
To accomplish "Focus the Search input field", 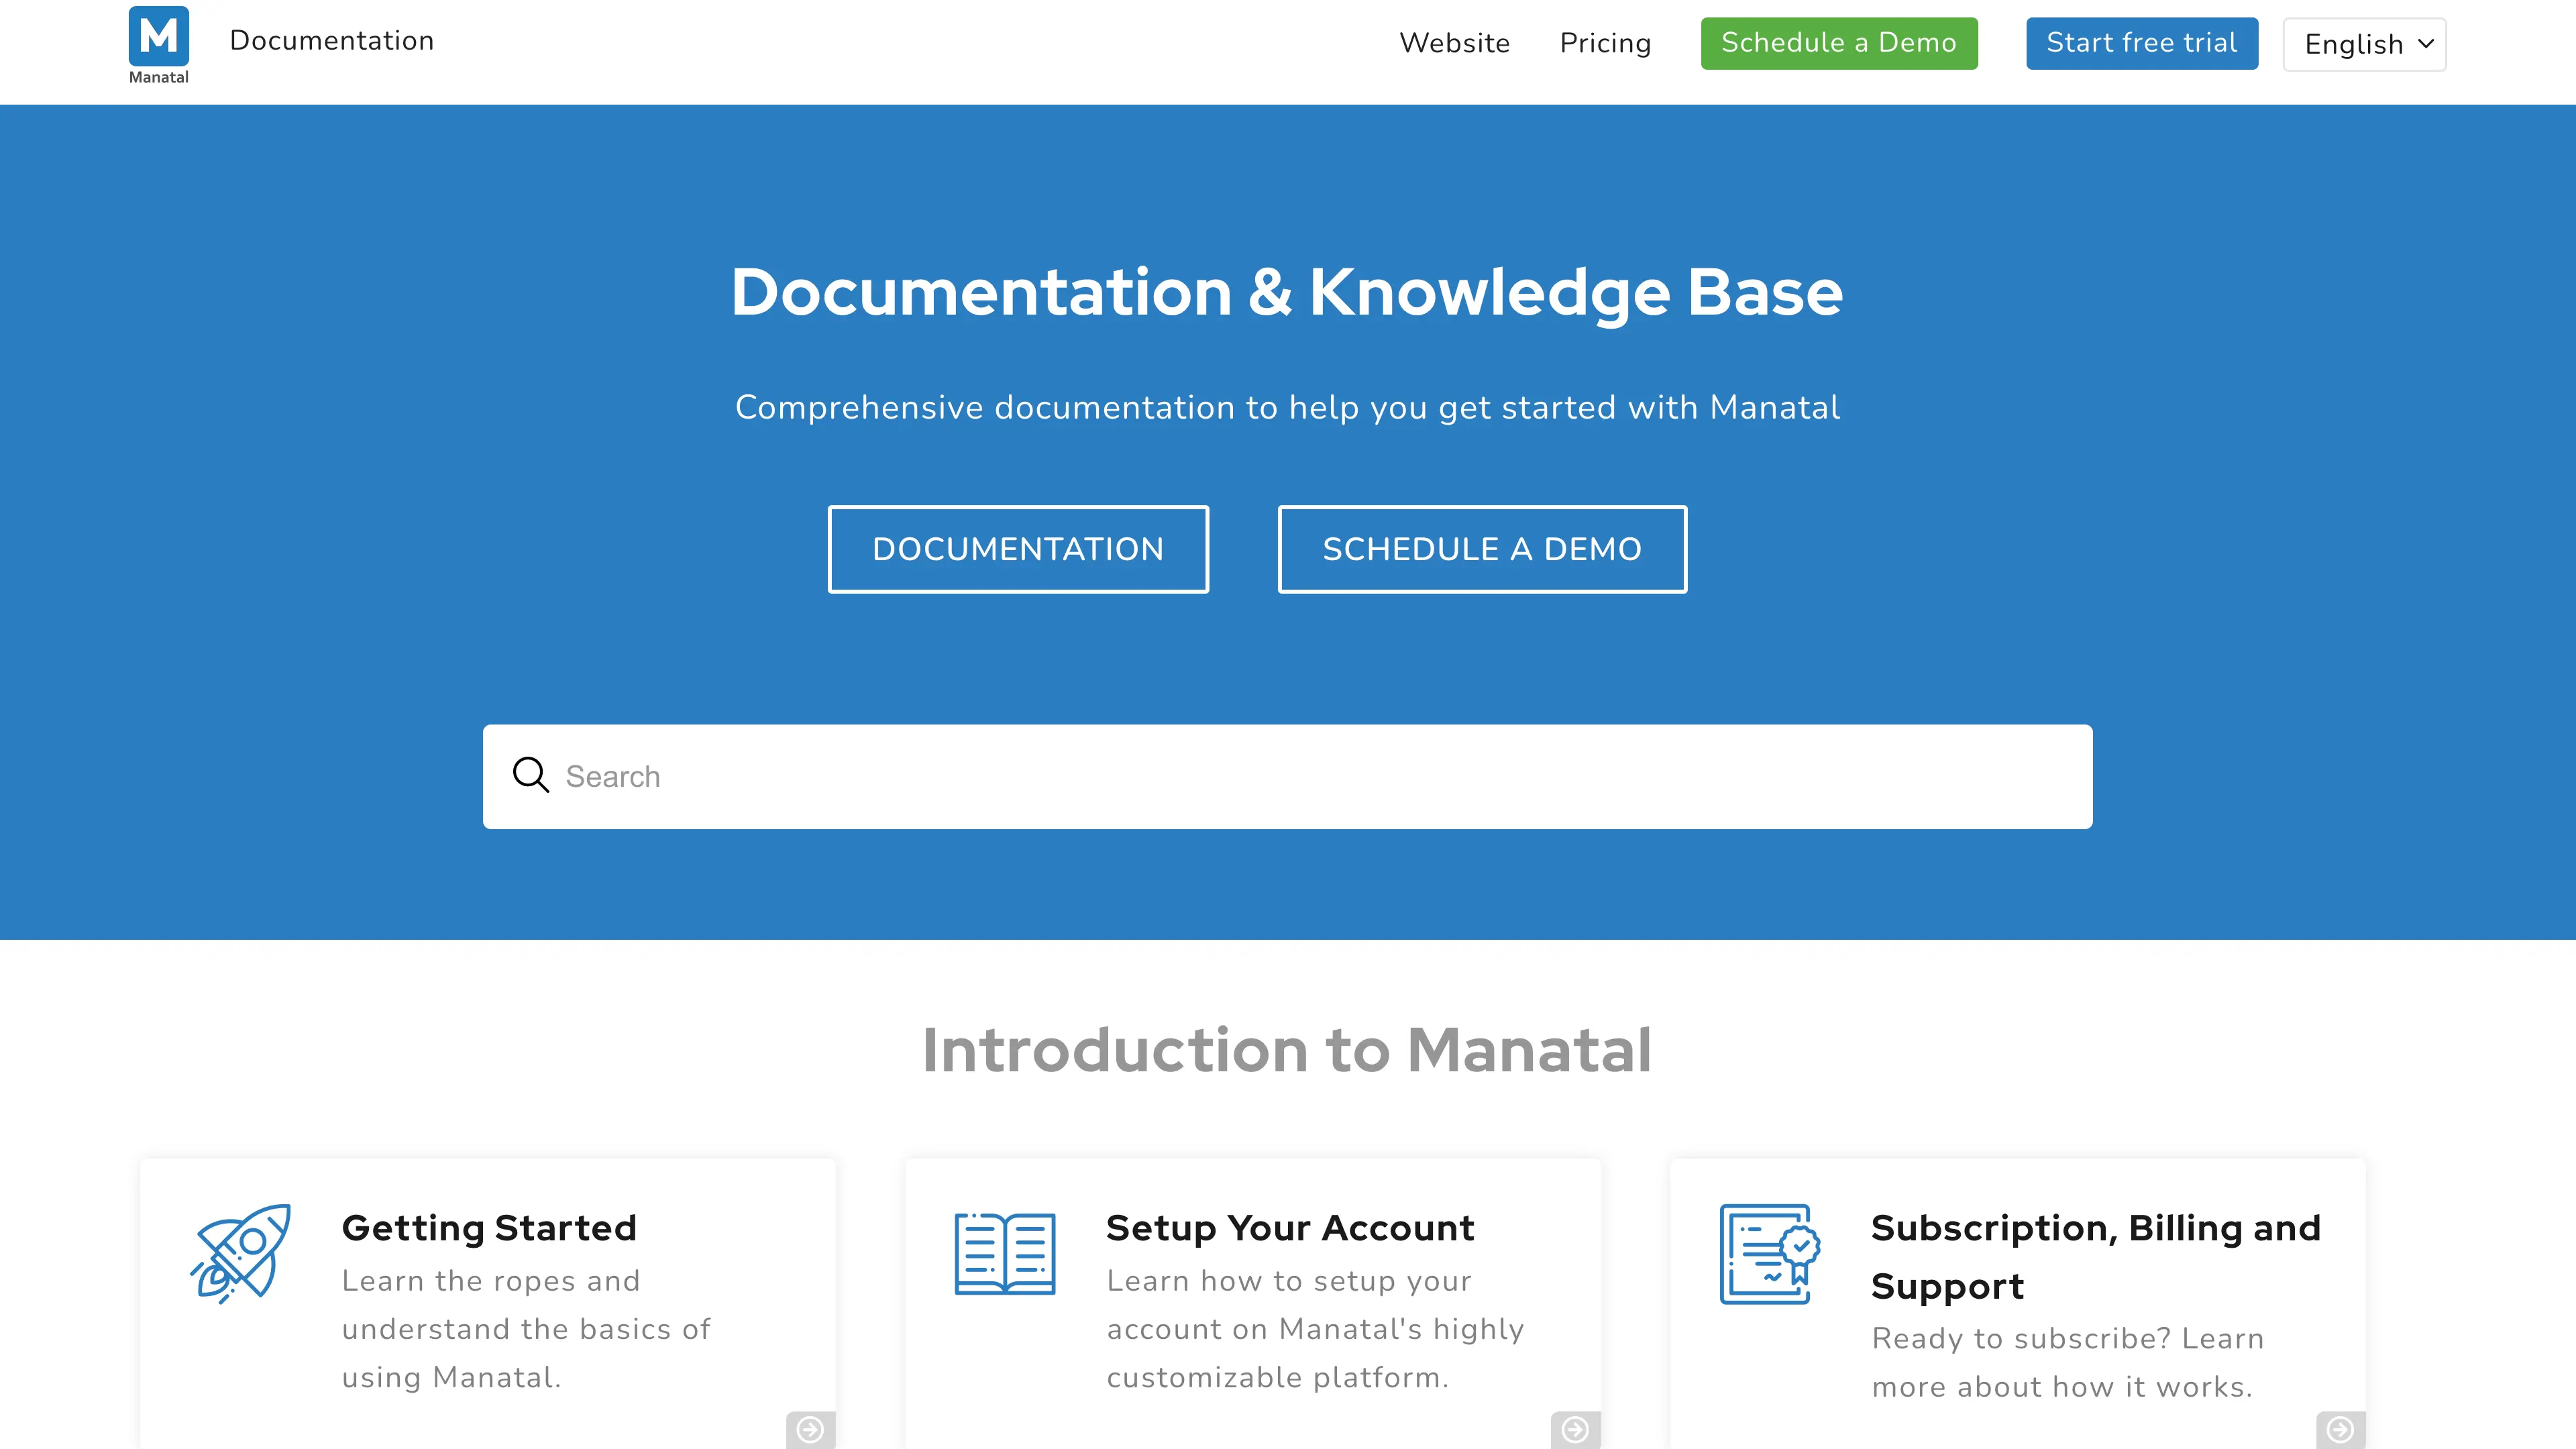I will pos(1300,777).
